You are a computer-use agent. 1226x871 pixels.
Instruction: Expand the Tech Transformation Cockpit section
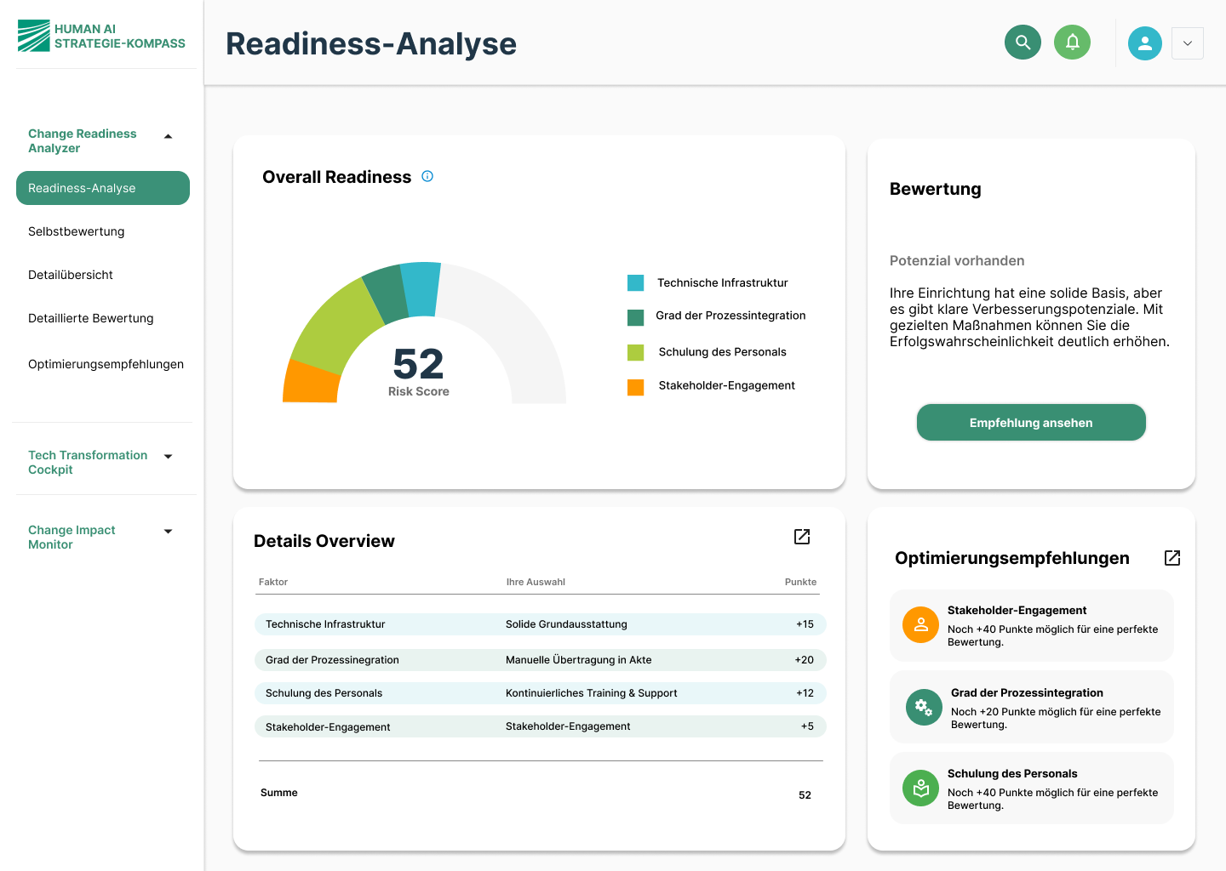point(168,457)
